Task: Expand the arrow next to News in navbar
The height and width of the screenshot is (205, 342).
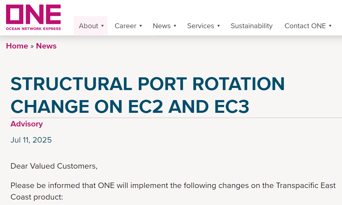Action: tap(175, 26)
